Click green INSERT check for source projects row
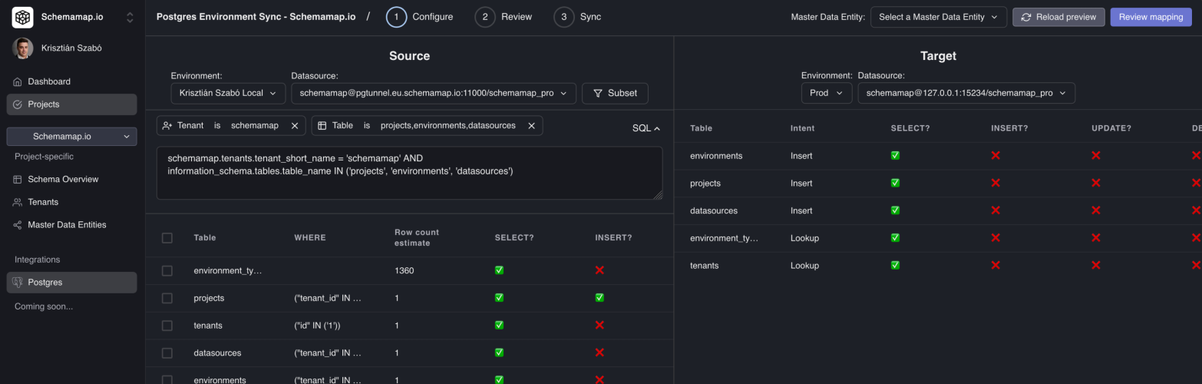 tap(599, 298)
